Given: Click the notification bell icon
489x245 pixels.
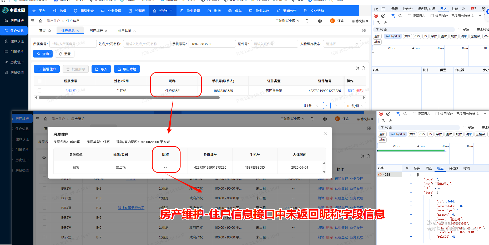Looking at the screenshot, I should 307,21.
